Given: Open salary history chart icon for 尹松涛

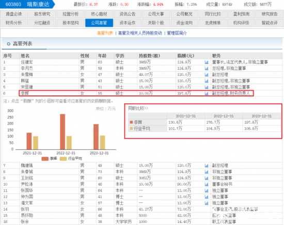Looking at the screenshot, I should [x=207, y=184].
